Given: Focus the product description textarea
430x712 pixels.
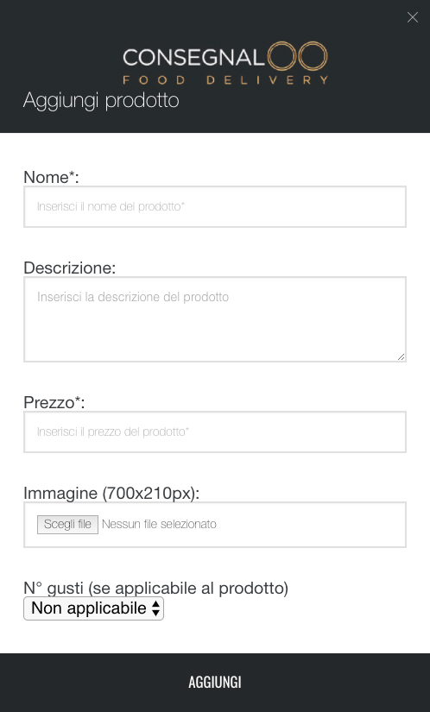Looking at the screenshot, I should click(x=215, y=319).
